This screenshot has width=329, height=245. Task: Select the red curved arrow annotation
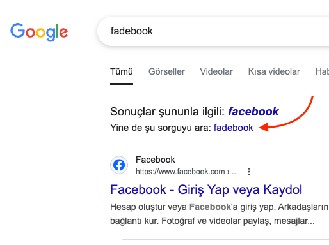coord(286,114)
